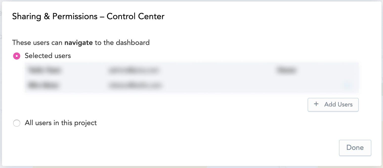Click inside the selected users list panel

coord(192,77)
